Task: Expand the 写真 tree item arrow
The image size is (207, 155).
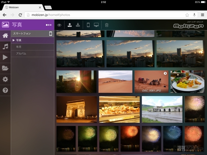Action: coord(13,40)
